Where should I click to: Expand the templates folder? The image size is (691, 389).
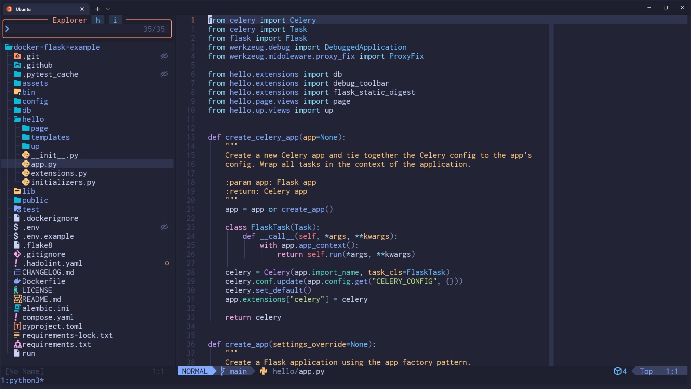(50, 137)
